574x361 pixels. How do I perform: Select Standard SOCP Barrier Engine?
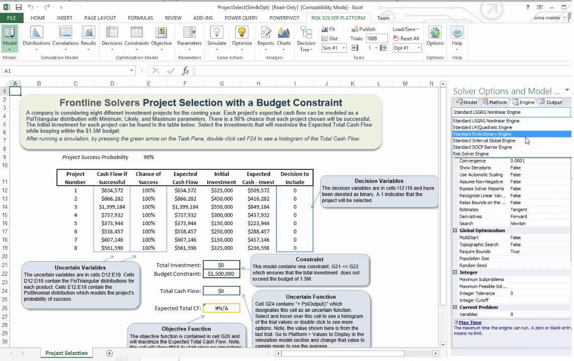click(511, 147)
